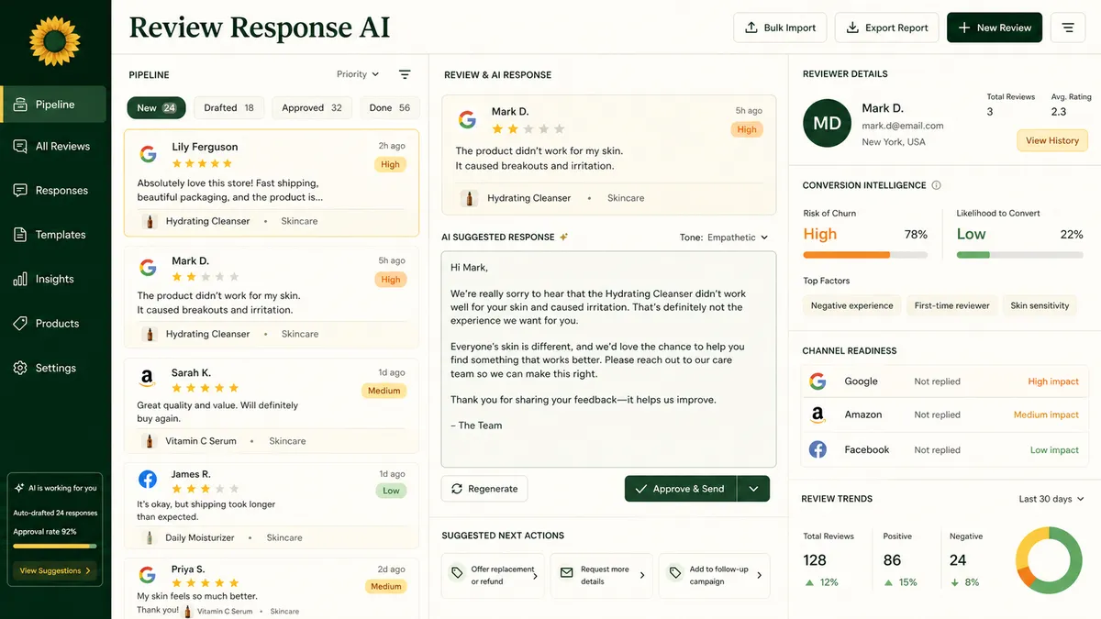Select James R.'s review card
Image resolution: width=1101 pixels, height=619 pixels.
pos(272,505)
